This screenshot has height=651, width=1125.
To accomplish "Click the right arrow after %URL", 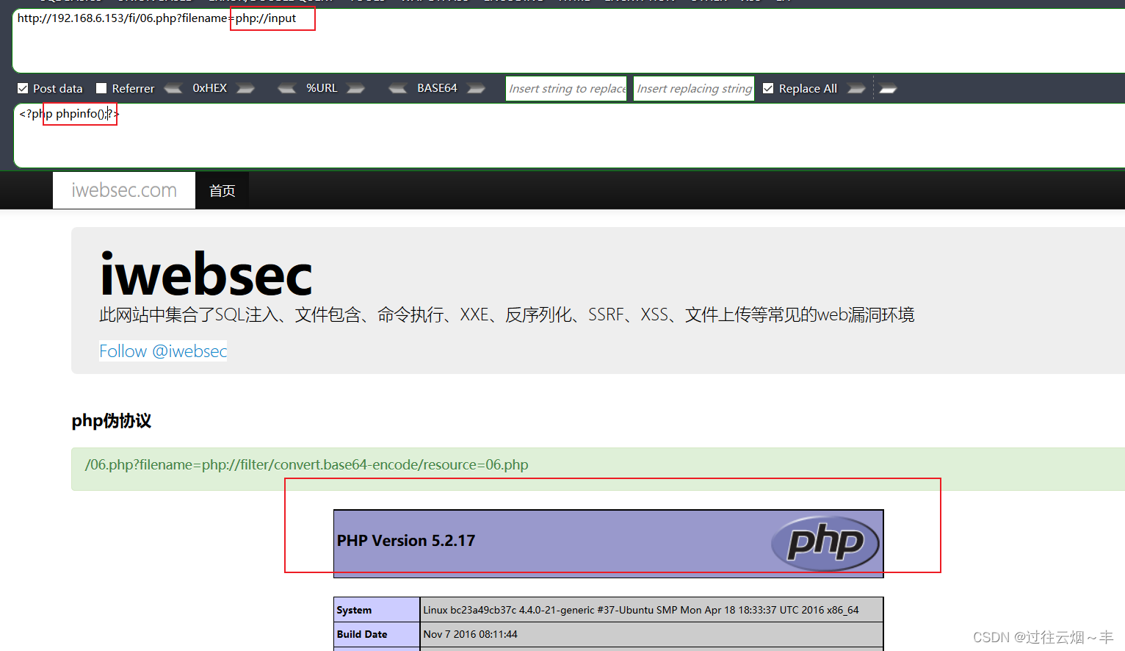I will pos(355,89).
